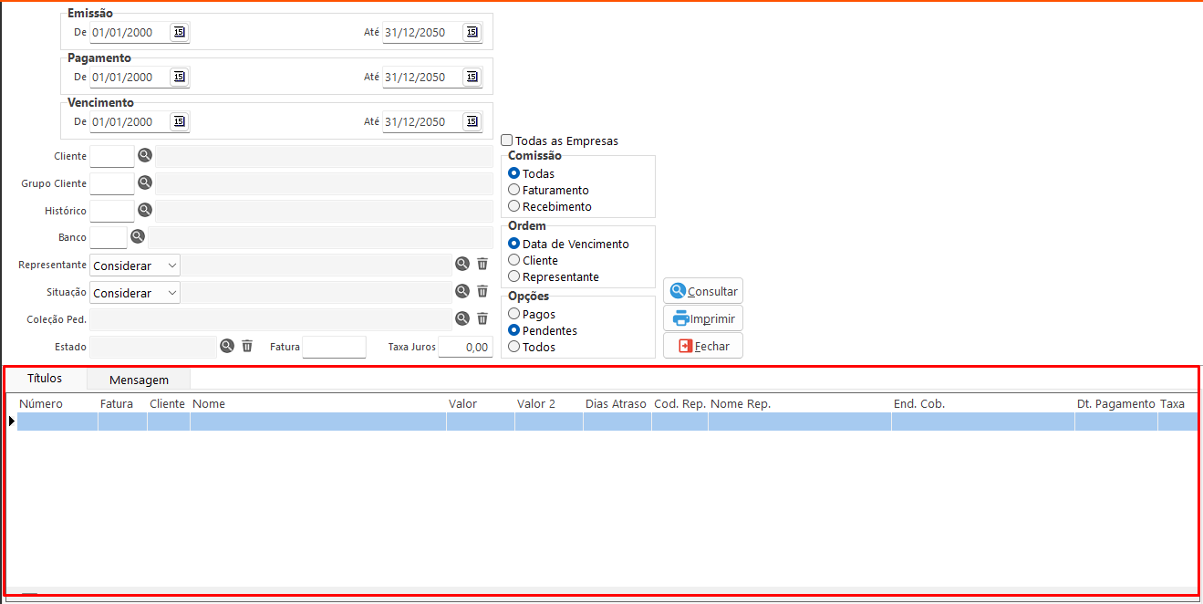The width and height of the screenshot is (1203, 604).
Task: Select the Títulos tab
Action: (x=45, y=379)
